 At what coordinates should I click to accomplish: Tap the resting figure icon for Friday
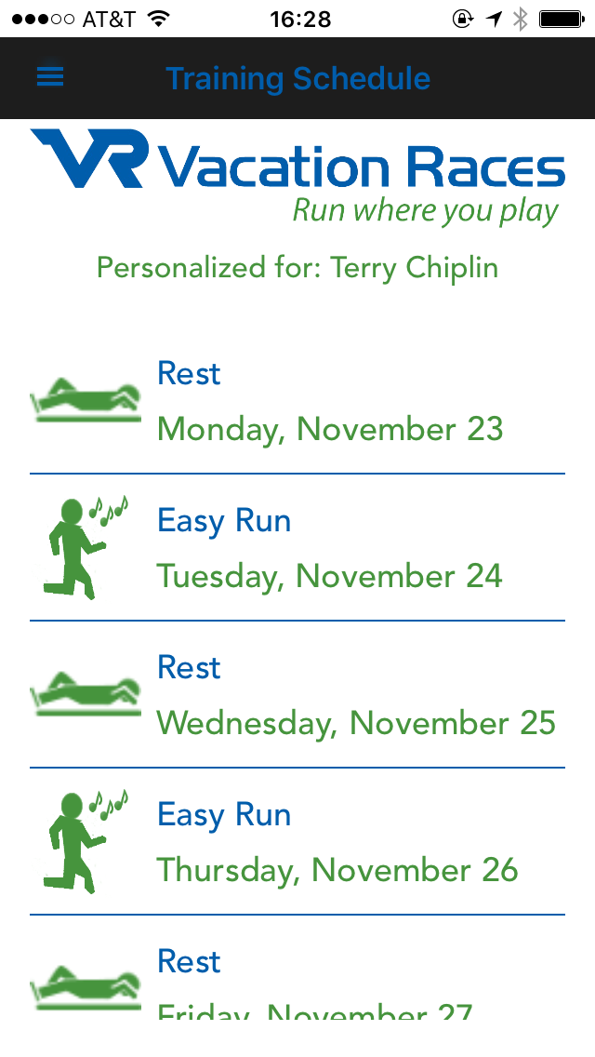[86, 986]
